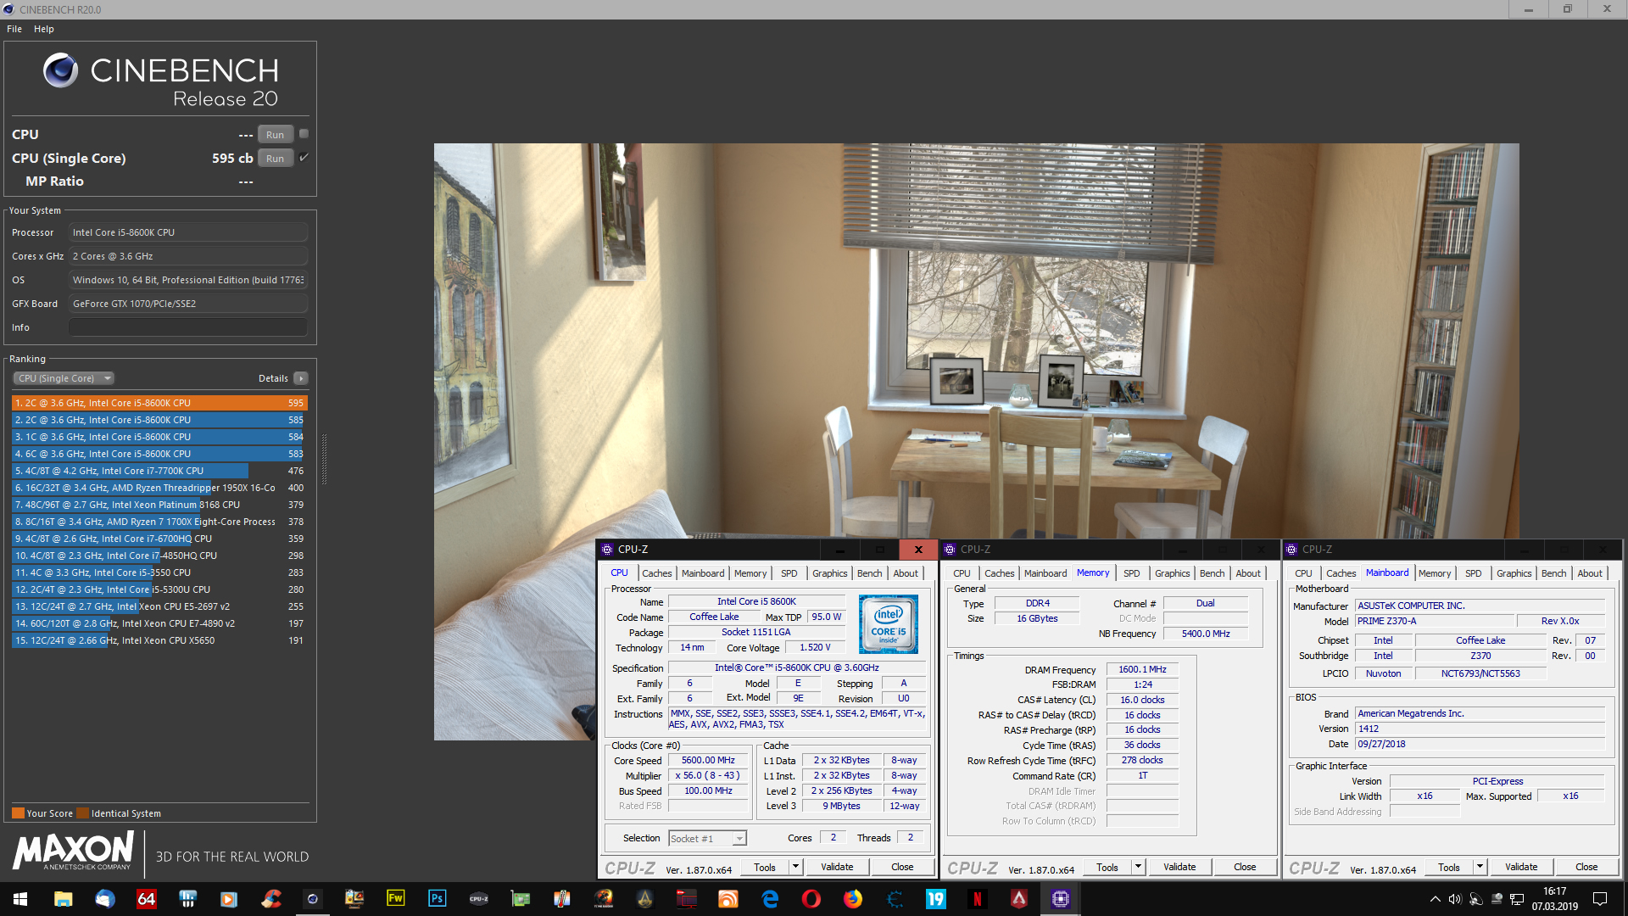Open Adobe Fireworks from the taskbar
The image size is (1628, 916).
[x=395, y=899]
